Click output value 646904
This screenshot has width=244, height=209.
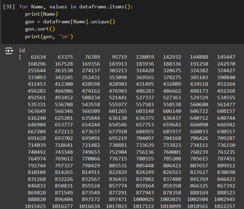(x=37, y=125)
